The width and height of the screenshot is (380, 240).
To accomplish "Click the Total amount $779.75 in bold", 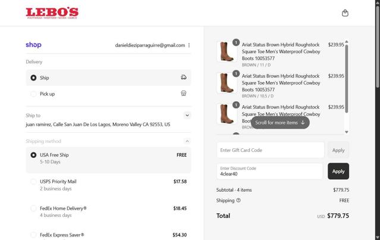I will (x=338, y=216).
